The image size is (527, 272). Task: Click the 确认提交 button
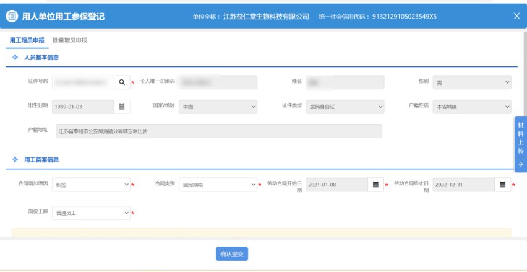tap(232, 254)
